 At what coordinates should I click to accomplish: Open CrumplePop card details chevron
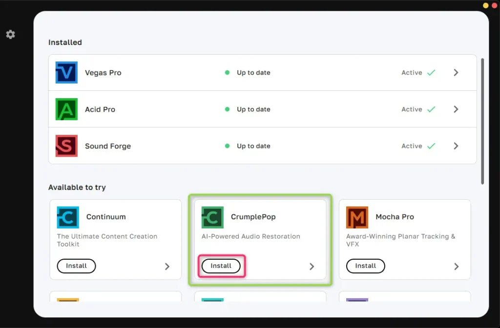tap(312, 266)
